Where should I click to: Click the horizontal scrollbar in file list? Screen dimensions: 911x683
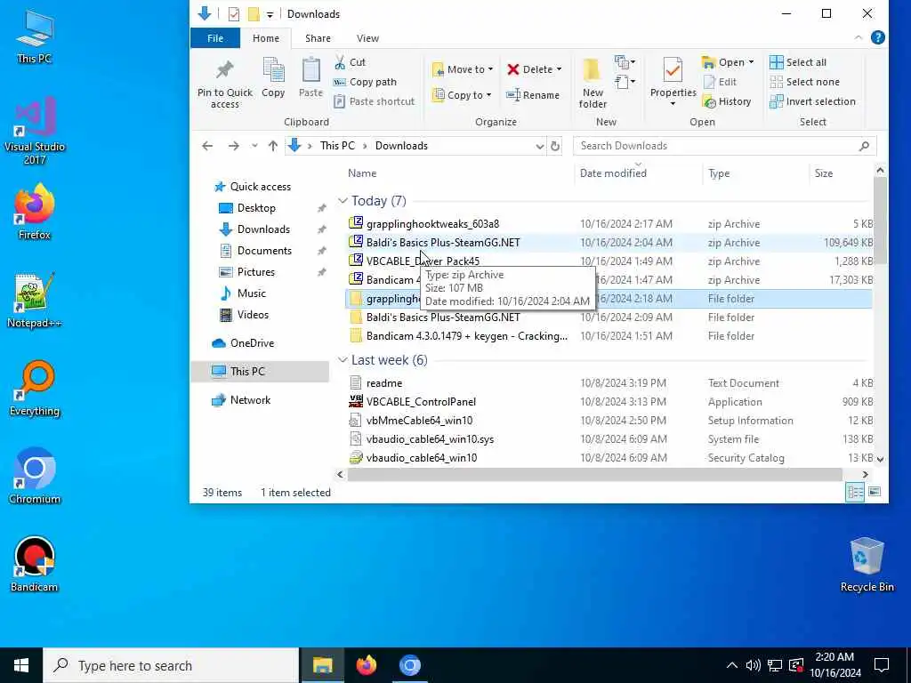pos(595,475)
